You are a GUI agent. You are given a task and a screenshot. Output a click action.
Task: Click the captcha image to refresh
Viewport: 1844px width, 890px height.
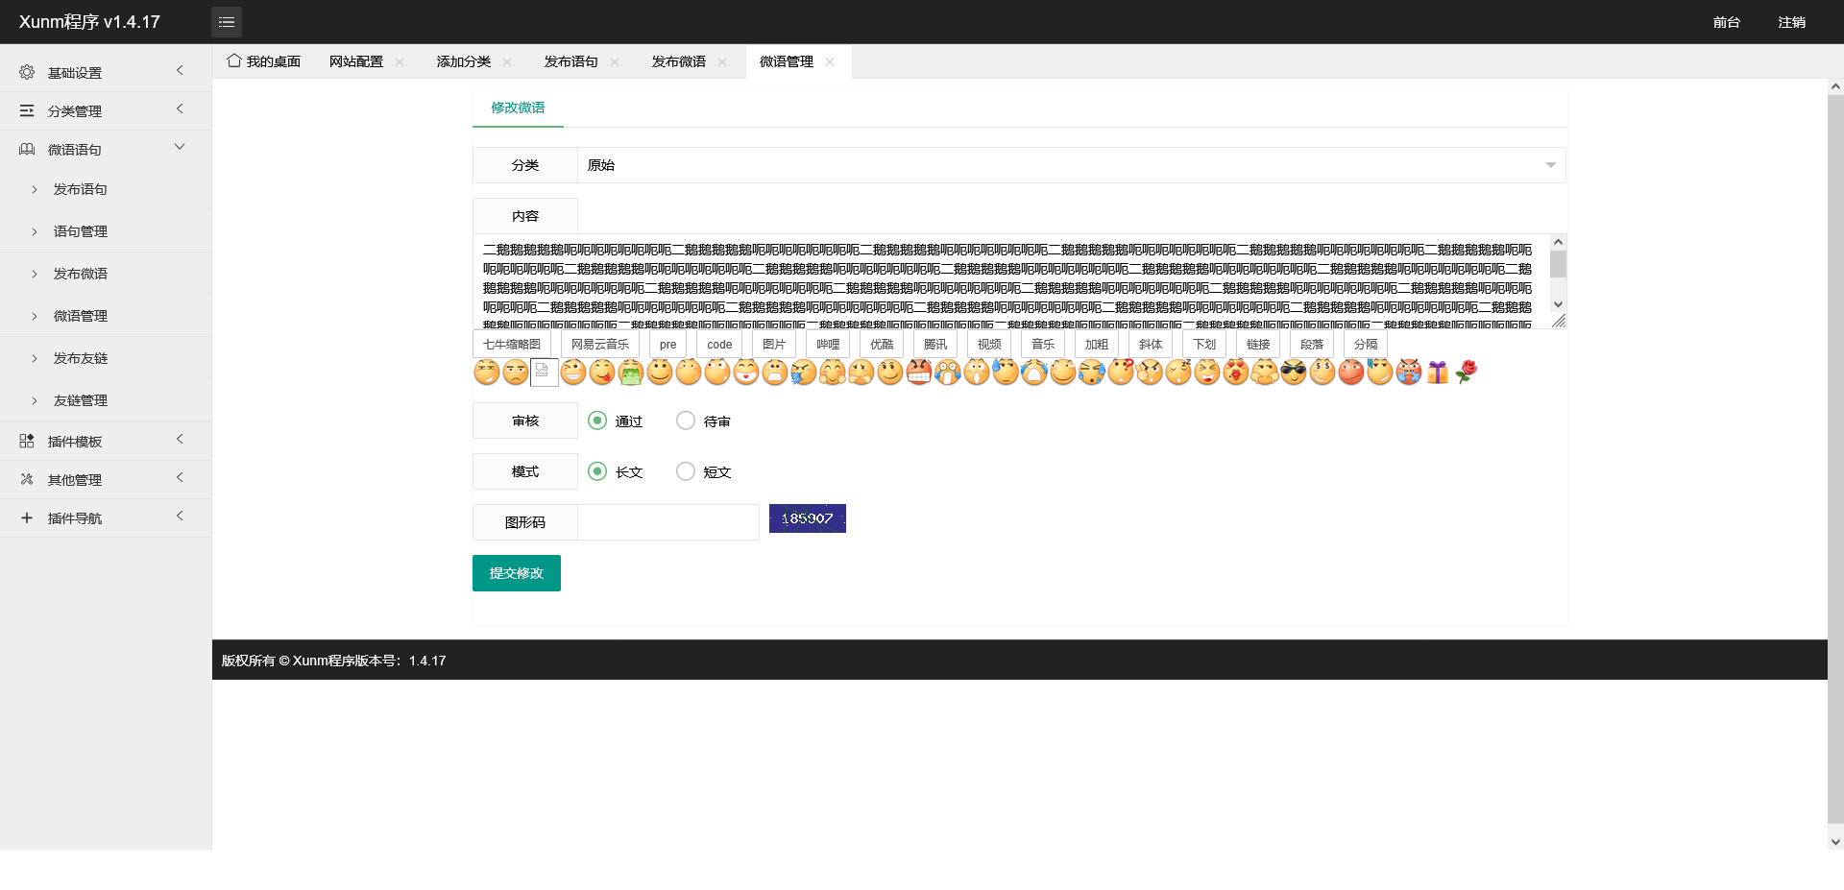point(807,518)
